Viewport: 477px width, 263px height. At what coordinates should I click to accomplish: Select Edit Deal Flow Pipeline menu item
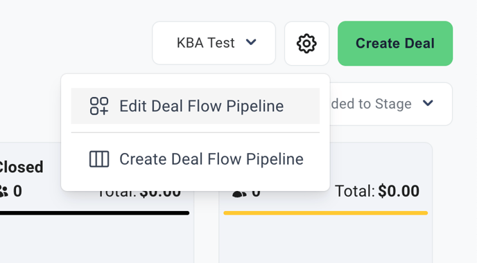click(x=196, y=106)
